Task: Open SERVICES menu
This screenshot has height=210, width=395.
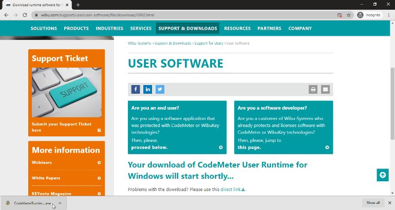Action: (x=141, y=28)
